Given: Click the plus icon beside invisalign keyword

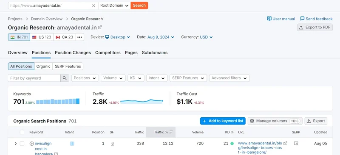Looking at the screenshot, I should (31, 144).
